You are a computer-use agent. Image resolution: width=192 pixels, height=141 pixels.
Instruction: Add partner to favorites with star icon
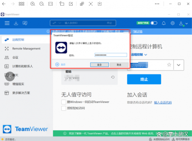coord(169,65)
